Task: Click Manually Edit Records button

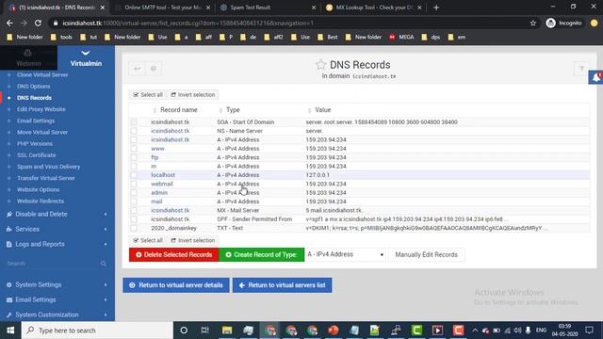Action: [427, 254]
